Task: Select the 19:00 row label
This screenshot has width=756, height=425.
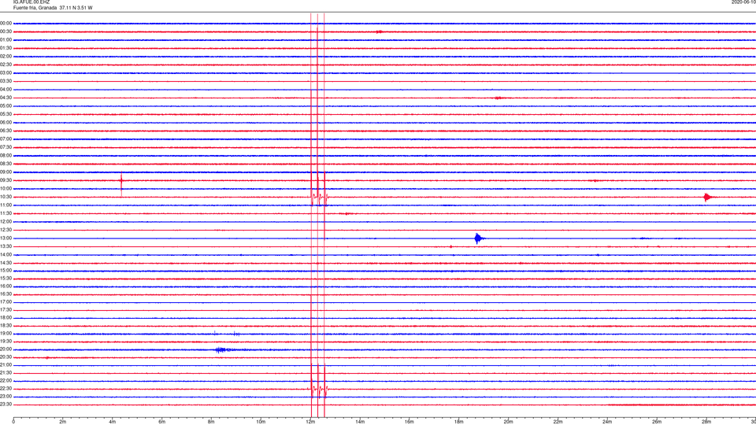Action: pos(6,334)
